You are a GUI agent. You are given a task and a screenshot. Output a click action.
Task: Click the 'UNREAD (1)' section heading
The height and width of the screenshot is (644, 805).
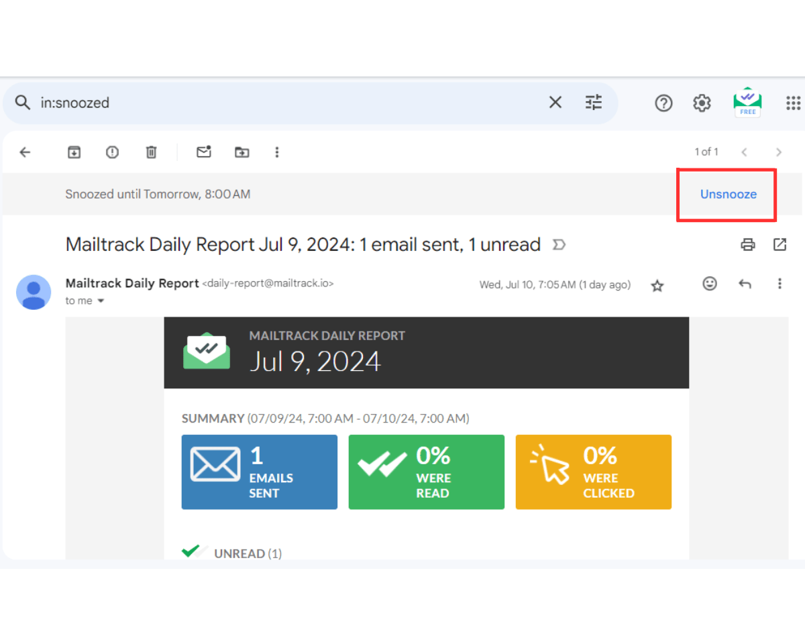(x=248, y=554)
